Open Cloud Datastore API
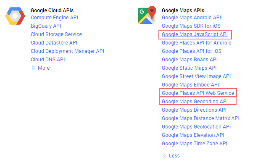258x165 pixels. [x=54, y=43]
